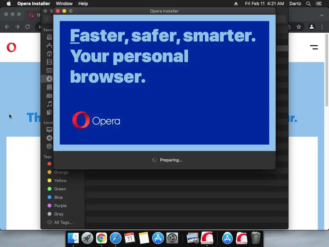Select the Yellow tag in Finder
This screenshot has height=247, width=329.
[57, 181]
